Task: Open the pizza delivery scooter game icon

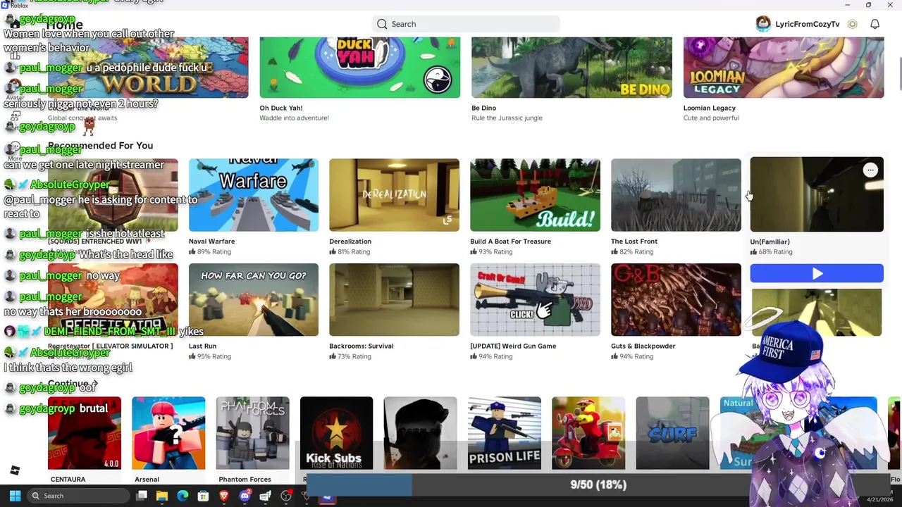Action: [x=588, y=433]
